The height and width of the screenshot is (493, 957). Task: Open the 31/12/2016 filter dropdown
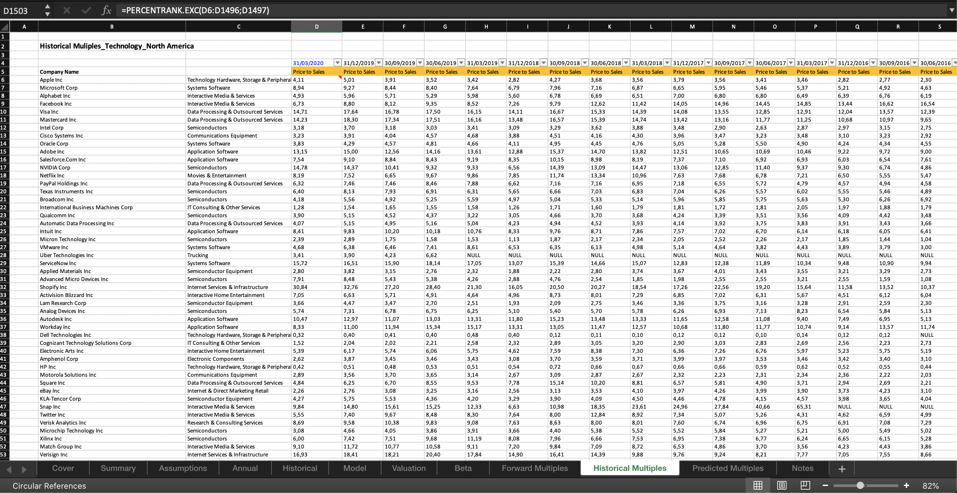873,63
